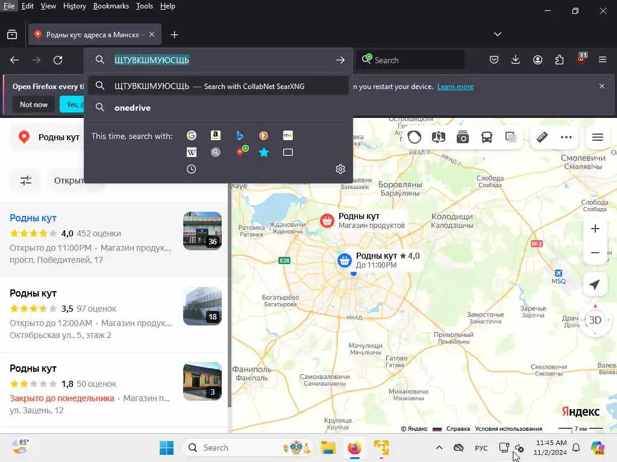Reload the current page
Image resolution: width=617 pixels, height=462 pixels.
pos(58,60)
